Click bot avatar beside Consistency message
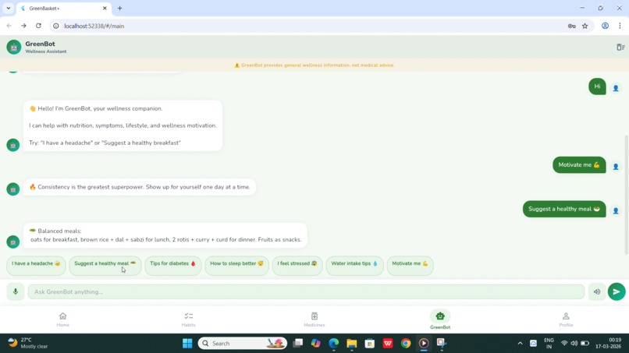This screenshot has height=353, width=629. 12,189
